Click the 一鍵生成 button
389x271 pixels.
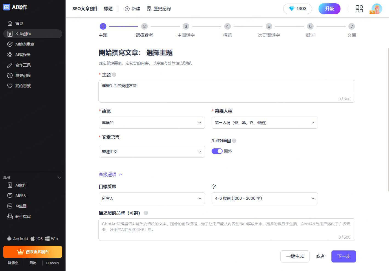[x=295, y=256]
